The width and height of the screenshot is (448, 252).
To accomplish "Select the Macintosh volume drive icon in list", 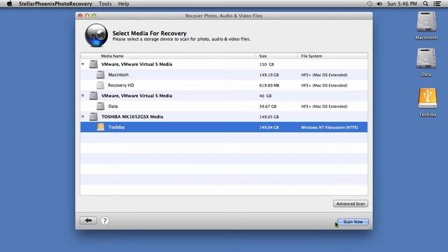I will [x=100, y=75].
